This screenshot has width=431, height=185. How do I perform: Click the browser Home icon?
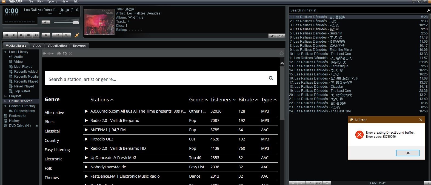point(59,54)
